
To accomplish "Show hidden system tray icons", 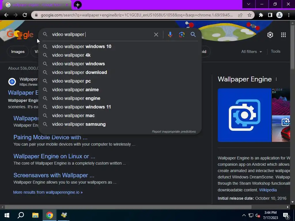I will 244,215.
